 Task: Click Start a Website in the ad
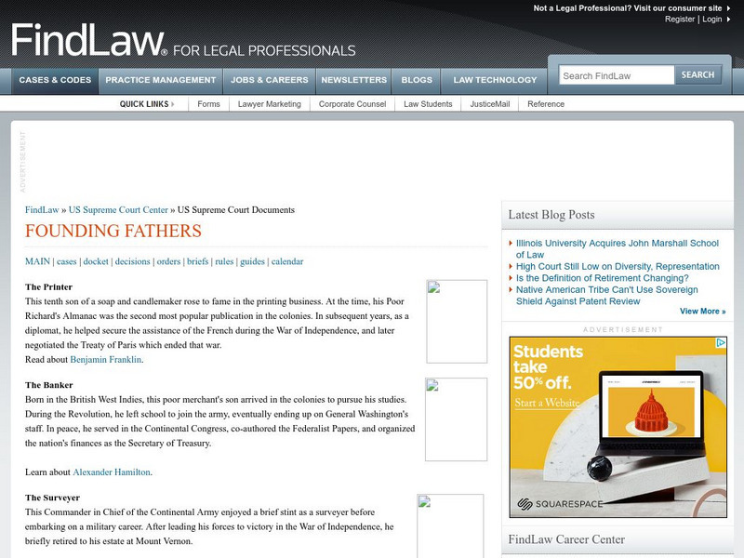(547, 403)
